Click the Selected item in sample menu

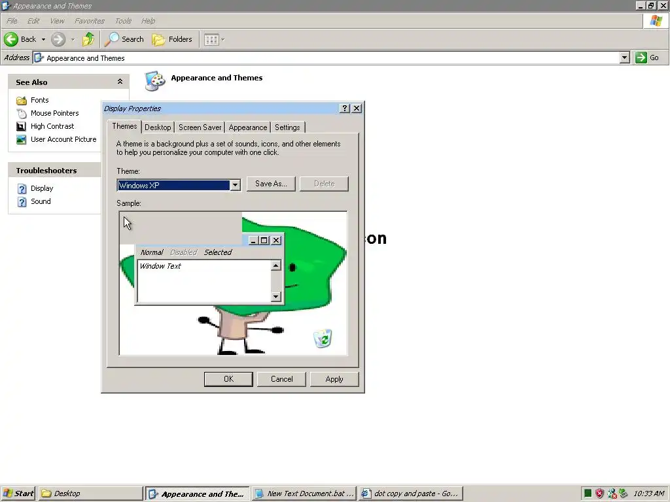pos(218,252)
